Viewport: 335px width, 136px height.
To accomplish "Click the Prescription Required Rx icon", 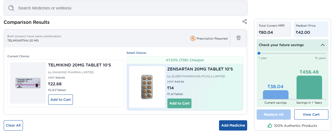I will [193, 38].
